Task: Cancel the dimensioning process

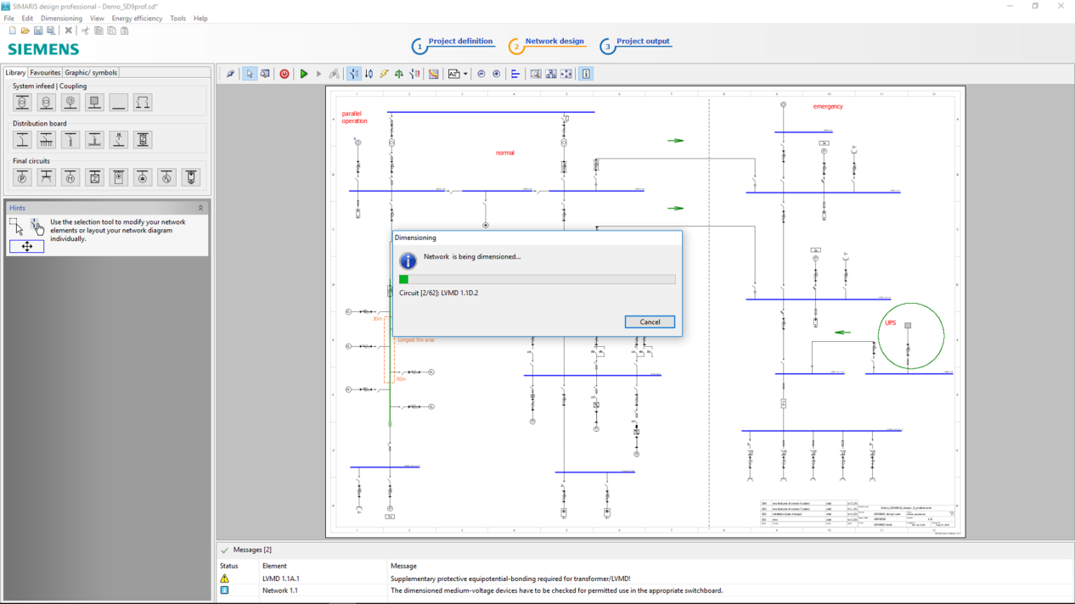Action: tap(650, 322)
